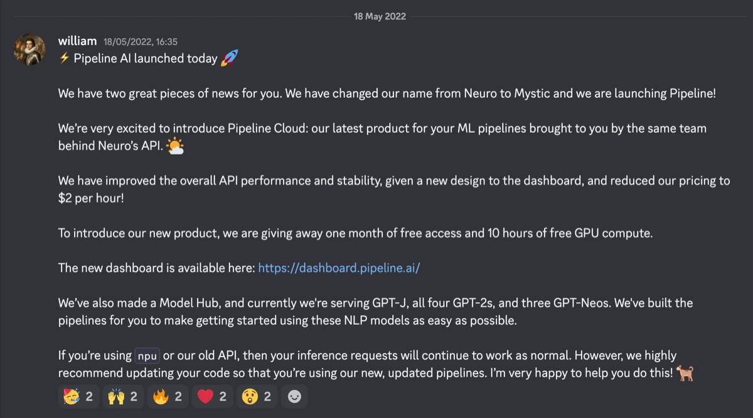Screen dimensions: 753x418
Task: Click the sun behind cloud emoji
Action: pyautogui.click(x=176, y=146)
